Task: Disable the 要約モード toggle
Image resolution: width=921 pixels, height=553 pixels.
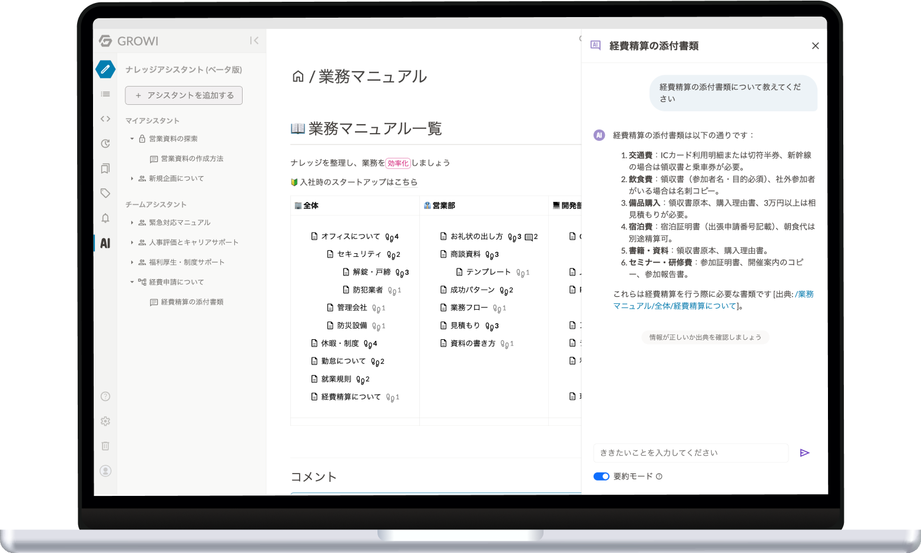Action: 601,476
